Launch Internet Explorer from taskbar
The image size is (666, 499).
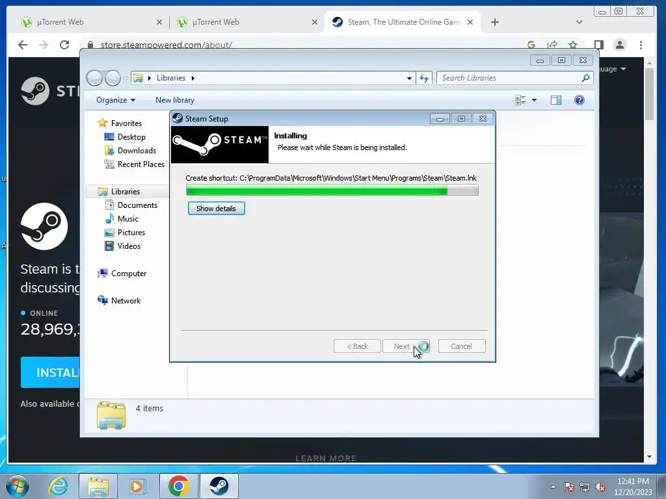coord(58,486)
